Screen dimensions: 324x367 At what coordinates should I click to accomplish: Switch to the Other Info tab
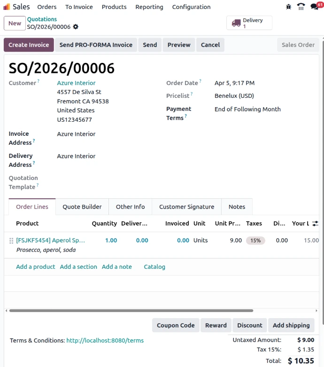(x=130, y=207)
